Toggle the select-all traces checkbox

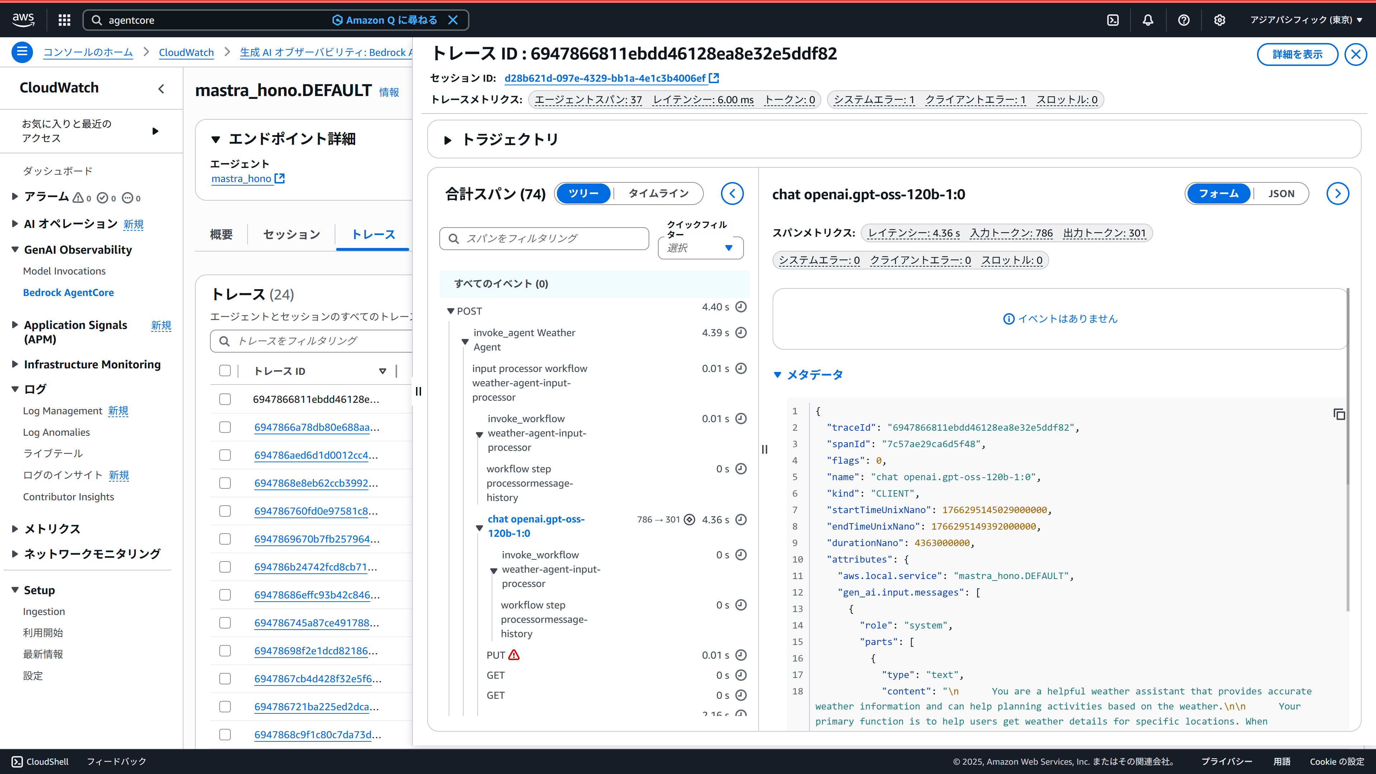[225, 371]
